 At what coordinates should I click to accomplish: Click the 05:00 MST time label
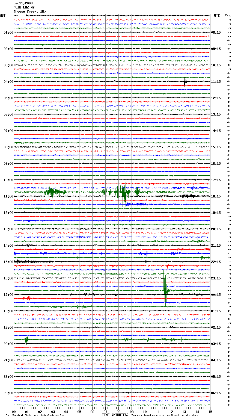(x=8, y=98)
